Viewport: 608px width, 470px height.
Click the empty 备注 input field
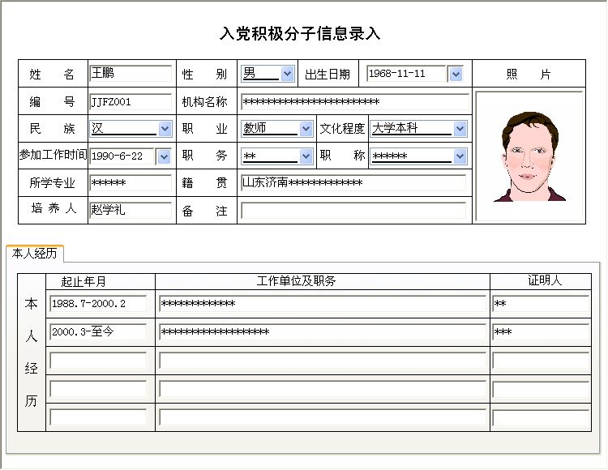point(353,211)
